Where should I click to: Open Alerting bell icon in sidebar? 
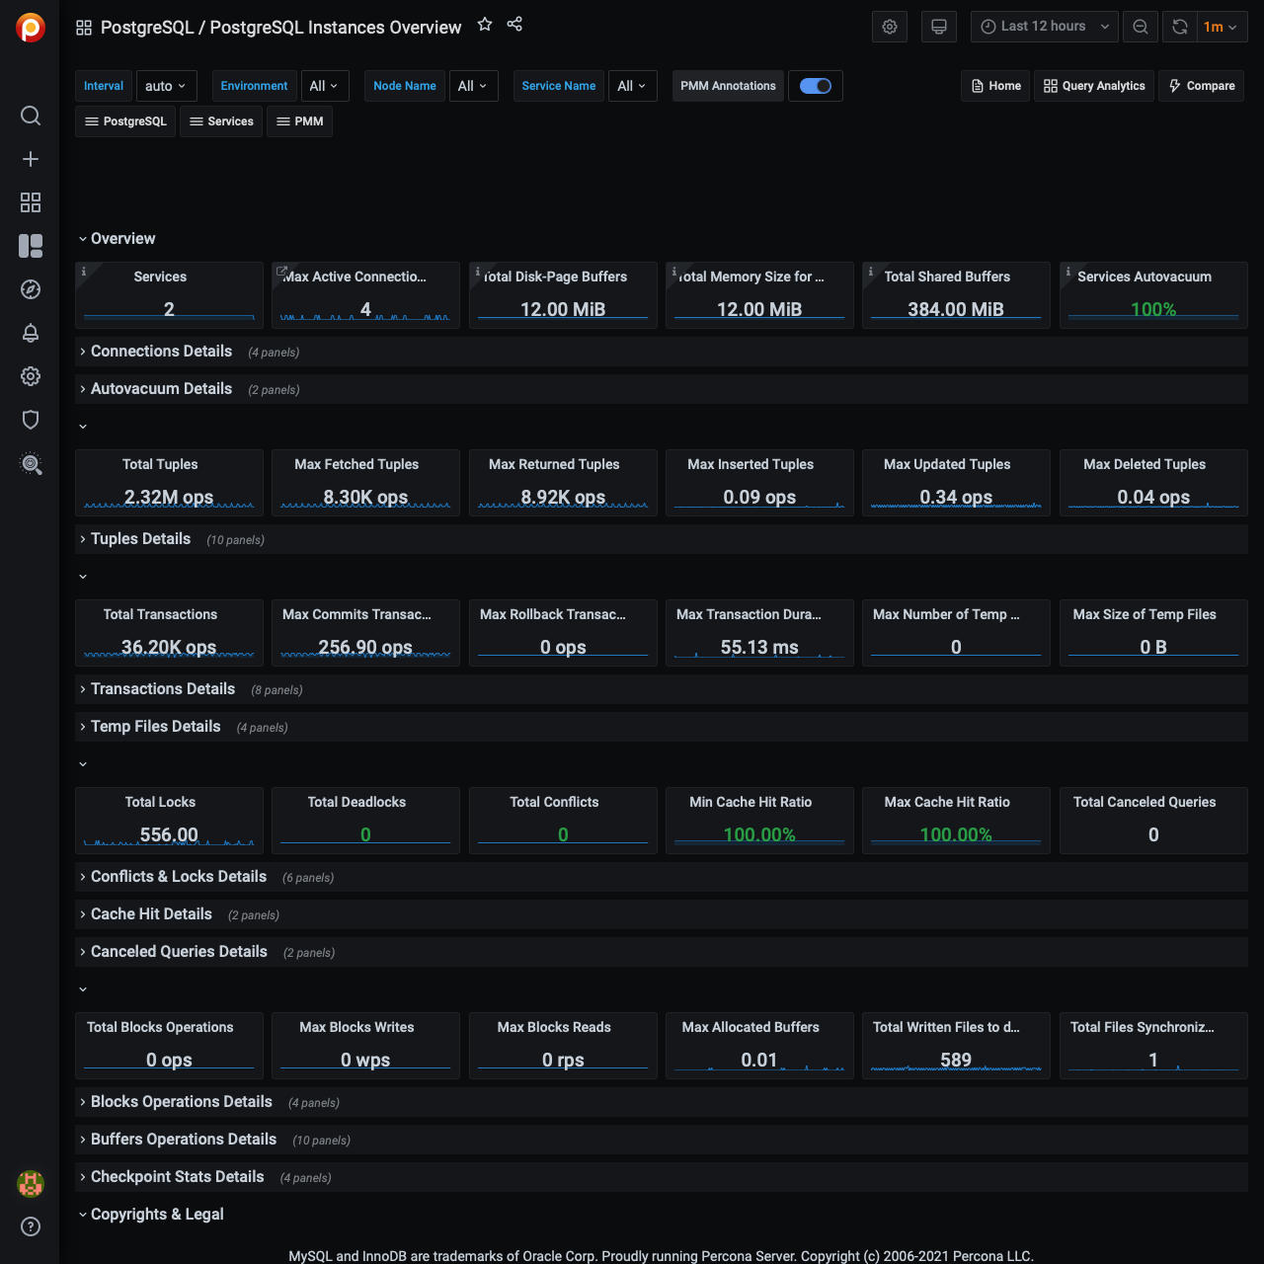coord(31,333)
